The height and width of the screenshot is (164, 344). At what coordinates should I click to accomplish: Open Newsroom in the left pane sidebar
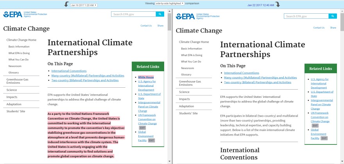pos(15,66)
